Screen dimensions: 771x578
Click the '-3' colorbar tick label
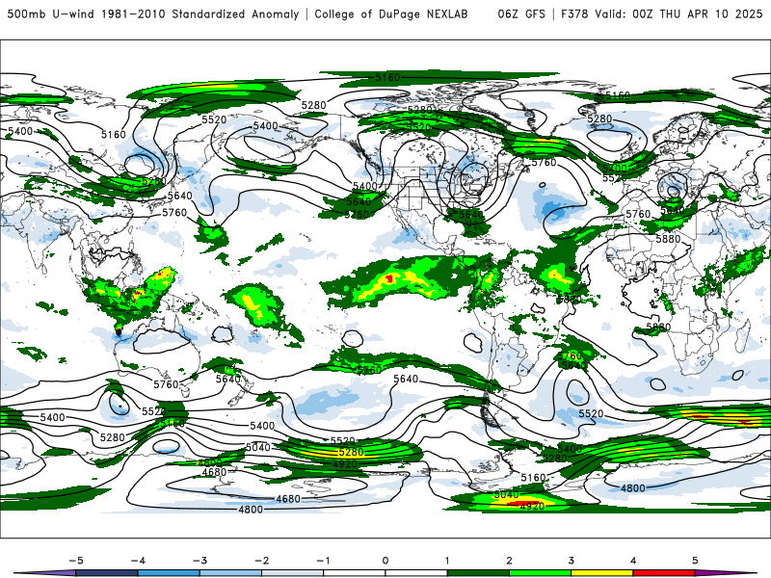199,561
